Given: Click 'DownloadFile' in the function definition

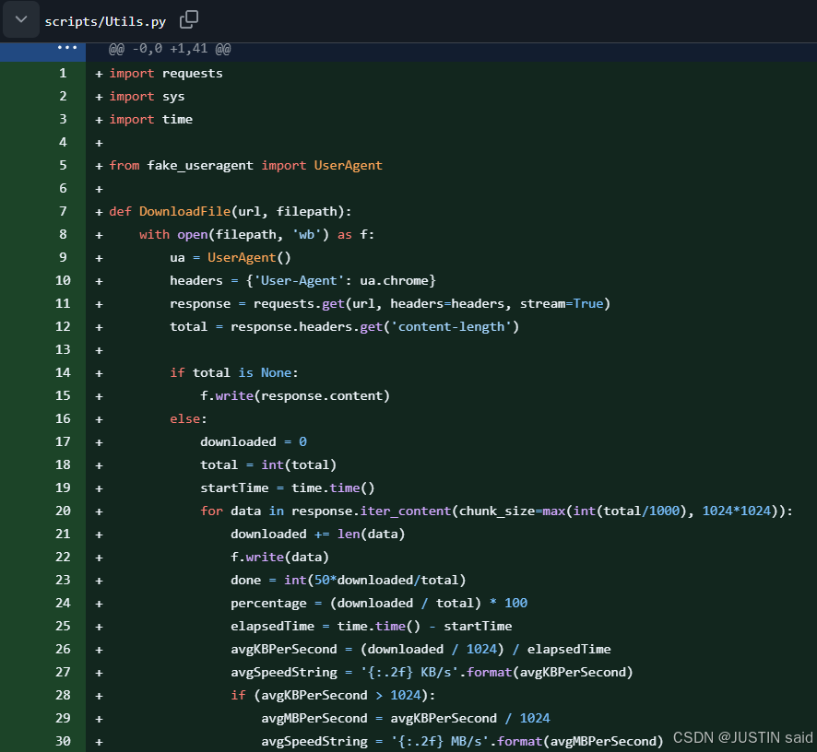Looking at the screenshot, I should pos(184,211).
